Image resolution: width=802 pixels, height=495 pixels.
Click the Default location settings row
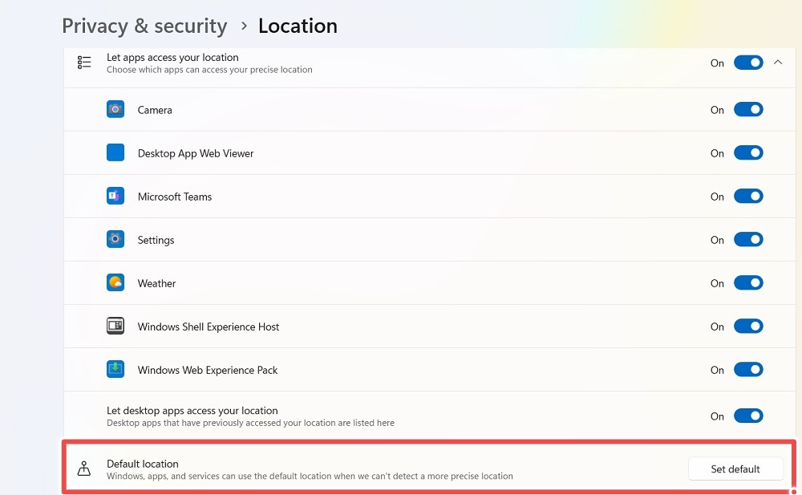(x=401, y=468)
